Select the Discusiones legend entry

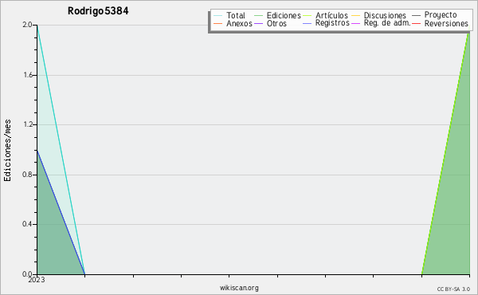click(x=385, y=15)
